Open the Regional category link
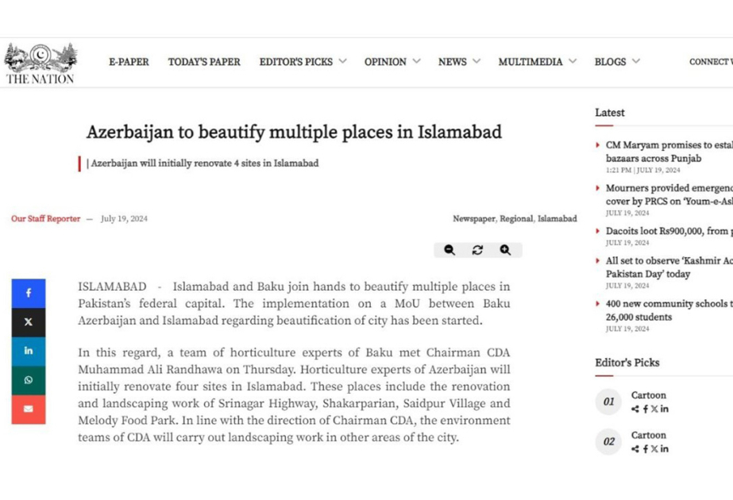Image resolution: width=733 pixels, height=500 pixels. (516, 219)
